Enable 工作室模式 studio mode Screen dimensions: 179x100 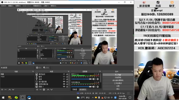[x=118, y=83]
